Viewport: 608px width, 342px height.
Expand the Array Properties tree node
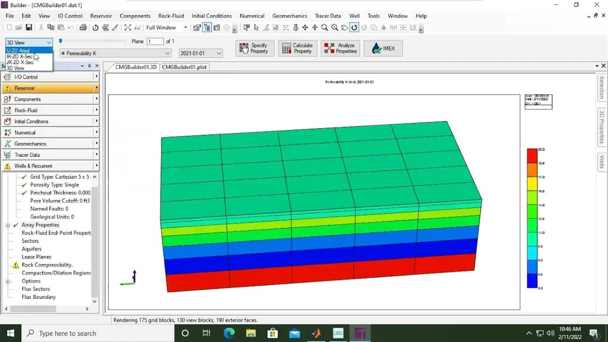[x=8, y=225]
